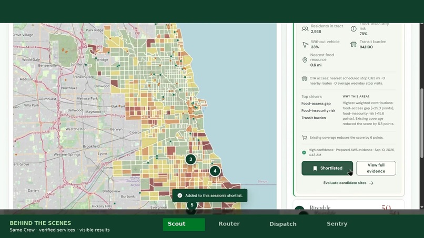The image size is (424, 238).
Task: Click the 'Park Ridge' map label
Action: click(x=95, y=30)
